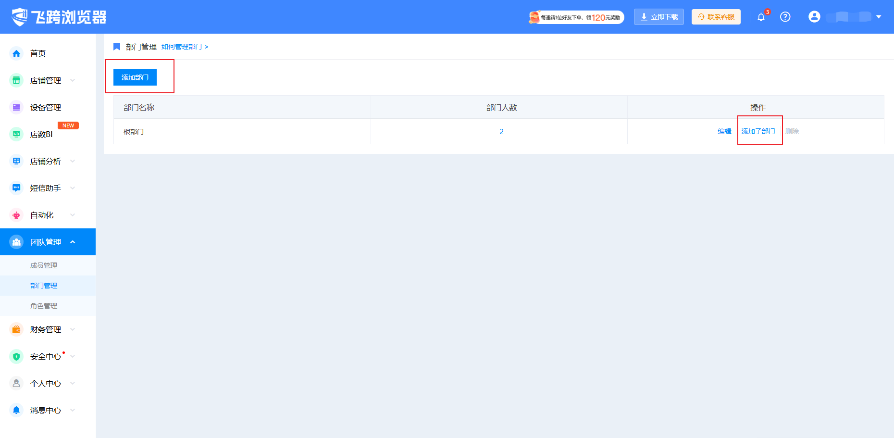Image resolution: width=894 pixels, height=438 pixels.
Task: Click the 设备管理 device icon
Action: click(16, 107)
